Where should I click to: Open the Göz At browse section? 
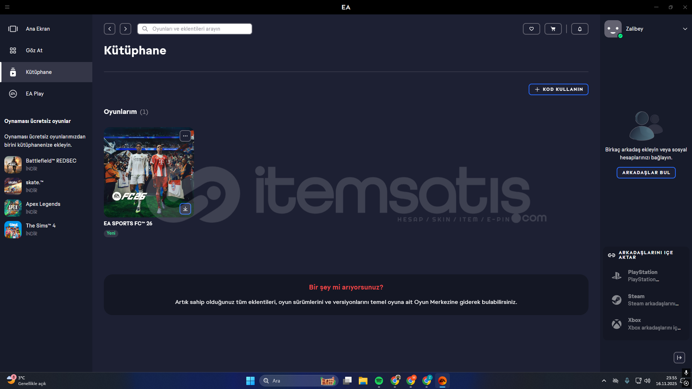coord(46,50)
